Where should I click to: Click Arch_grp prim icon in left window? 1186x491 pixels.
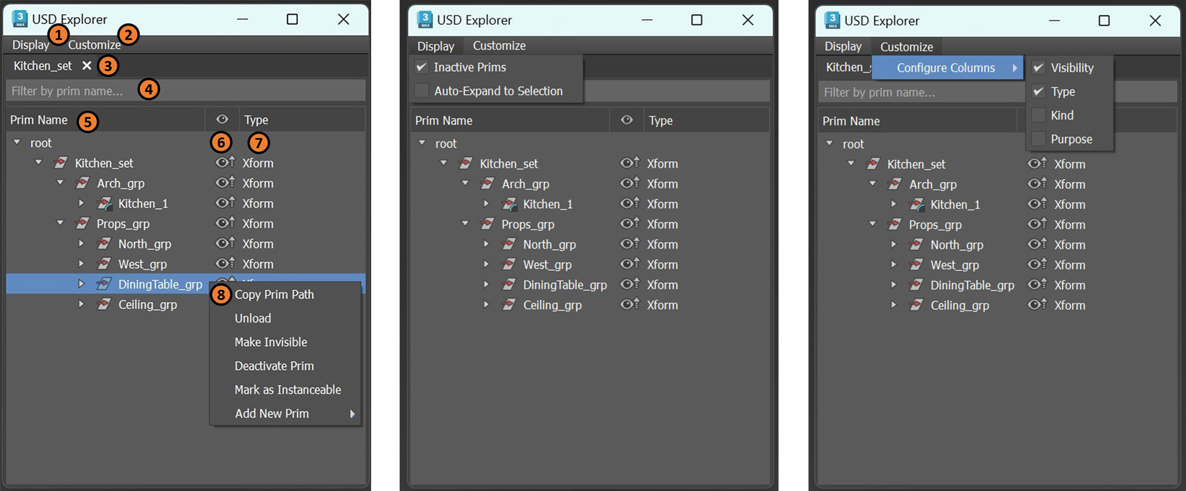pos(82,183)
